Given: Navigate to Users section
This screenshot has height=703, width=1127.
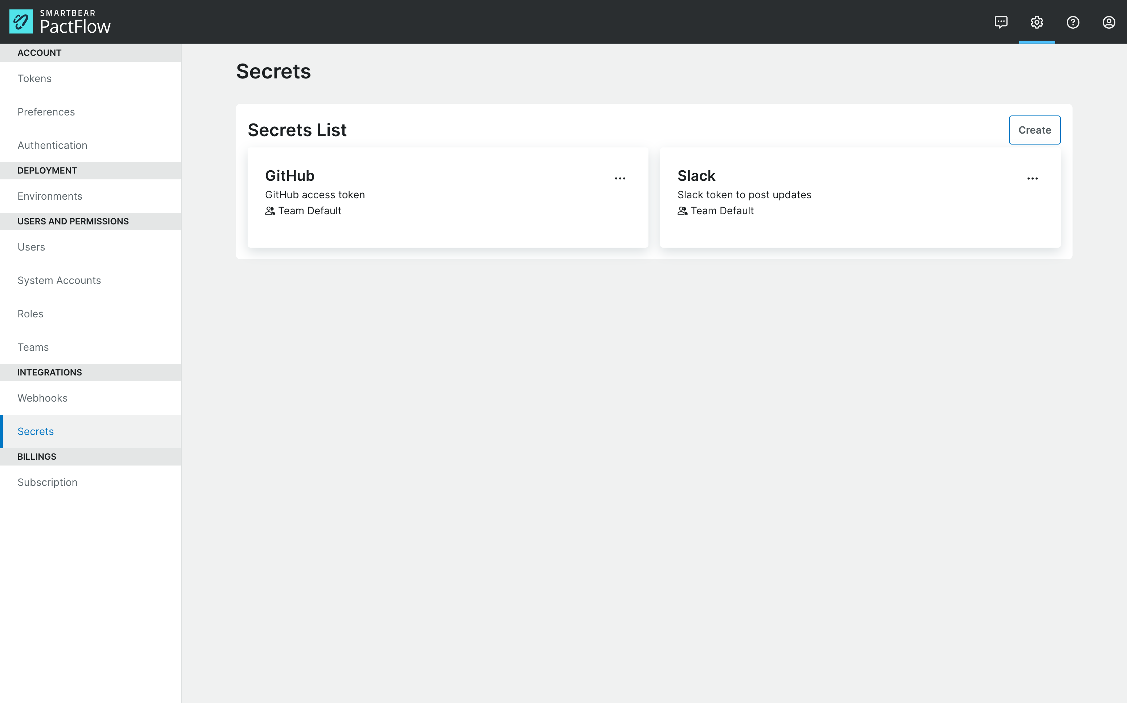Looking at the screenshot, I should (31, 246).
